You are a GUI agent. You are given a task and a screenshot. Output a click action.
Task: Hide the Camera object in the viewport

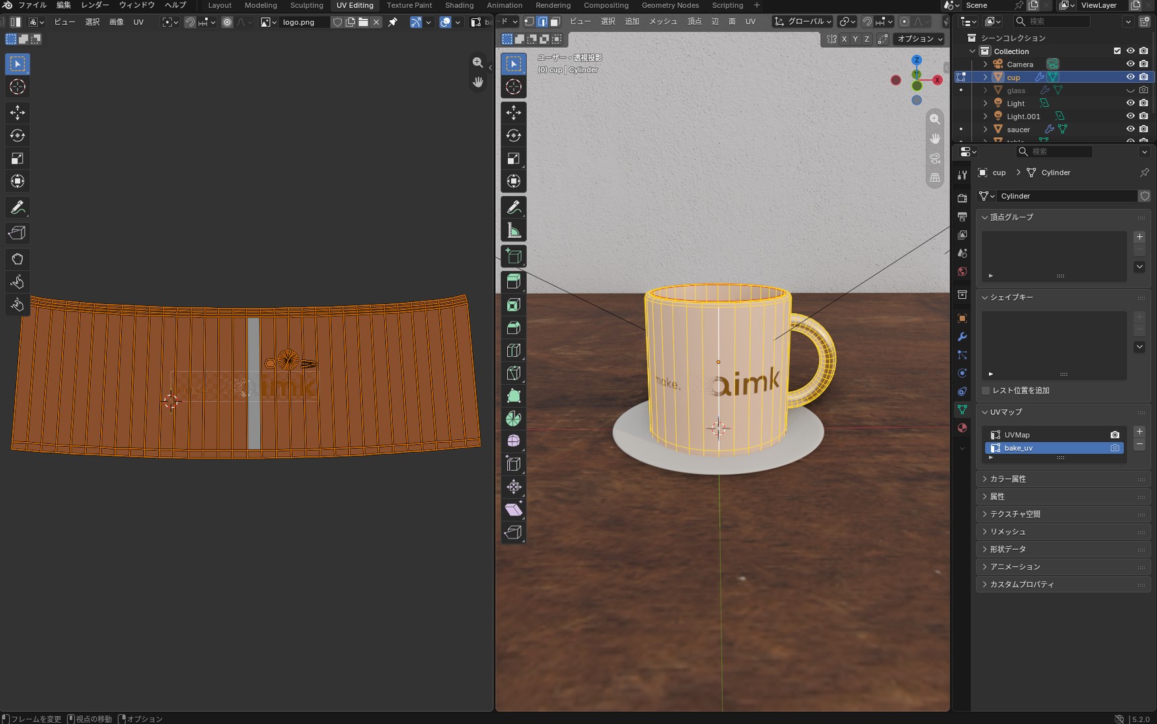tap(1130, 64)
